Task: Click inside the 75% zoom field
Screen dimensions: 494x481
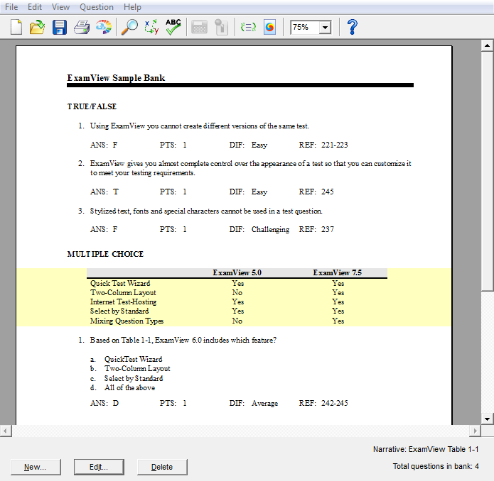Action: point(305,28)
